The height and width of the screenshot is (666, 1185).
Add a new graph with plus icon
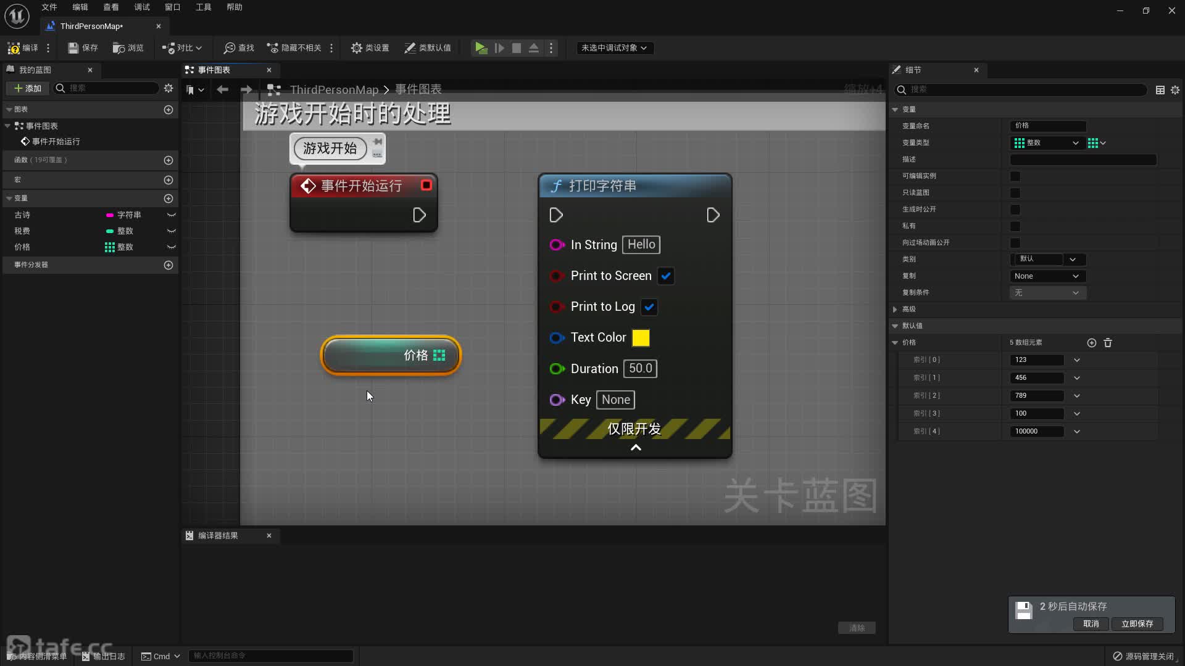168,109
